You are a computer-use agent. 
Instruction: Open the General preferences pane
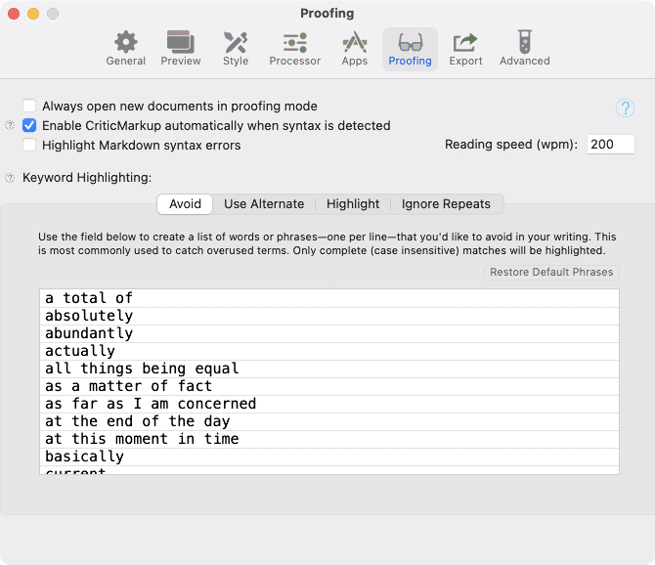click(x=126, y=49)
